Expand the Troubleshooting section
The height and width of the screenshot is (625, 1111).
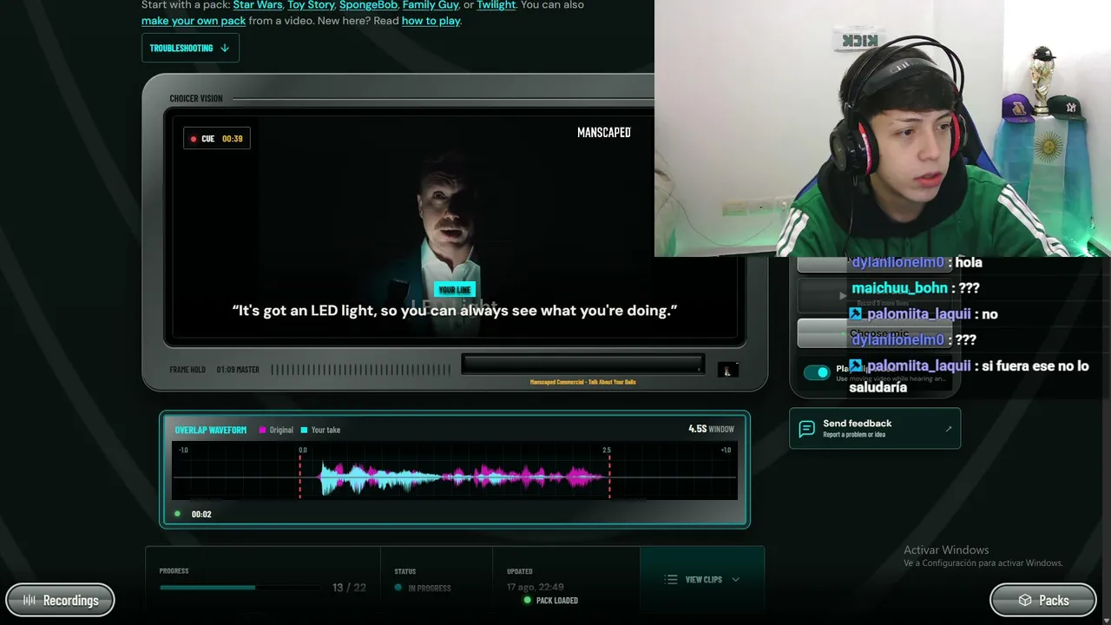tap(190, 48)
